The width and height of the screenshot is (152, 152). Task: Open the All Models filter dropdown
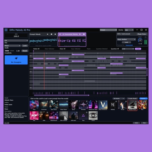coord(119,98)
